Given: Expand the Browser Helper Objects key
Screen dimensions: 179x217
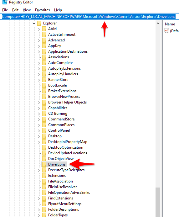Looking at the screenshot, I should 39,103.
